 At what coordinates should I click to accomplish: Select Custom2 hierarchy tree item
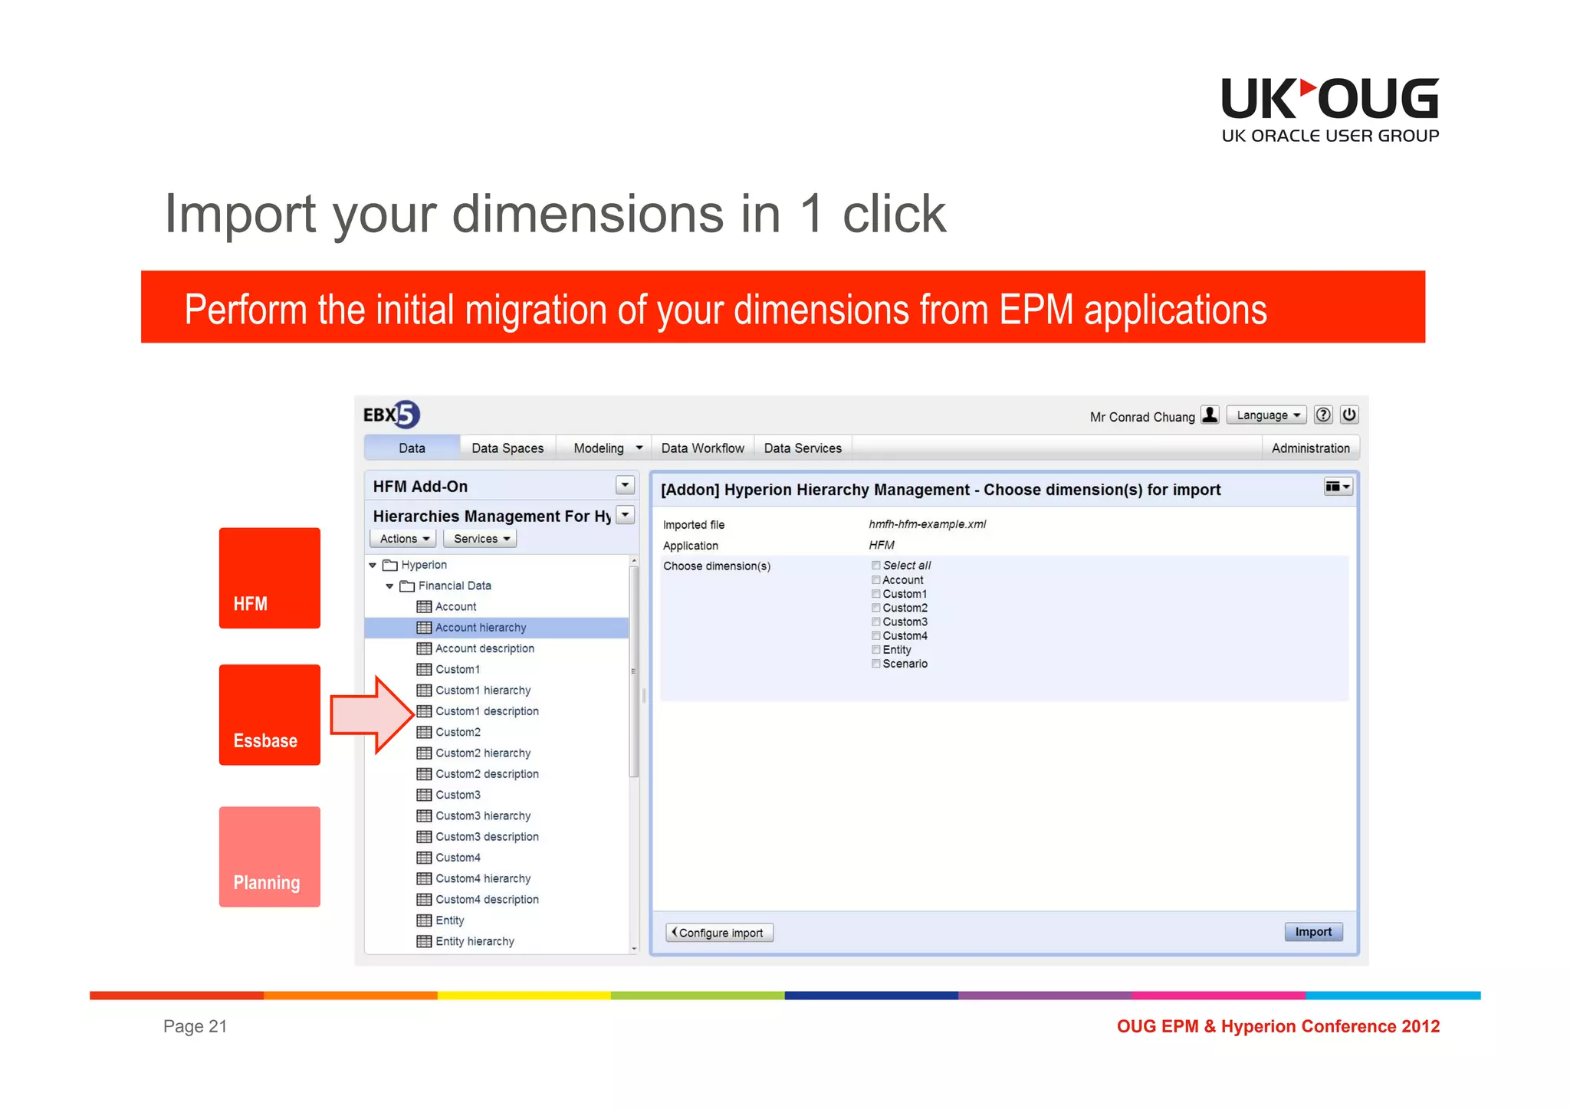coord(483,753)
